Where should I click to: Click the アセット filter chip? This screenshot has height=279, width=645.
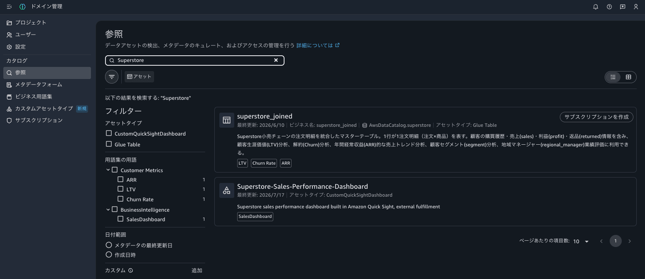139,77
